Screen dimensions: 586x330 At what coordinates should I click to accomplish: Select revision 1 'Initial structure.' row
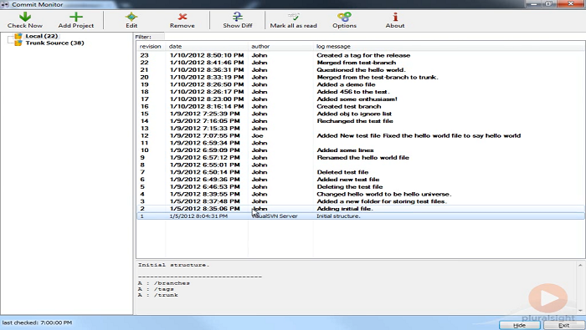click(x=361, y=216)
